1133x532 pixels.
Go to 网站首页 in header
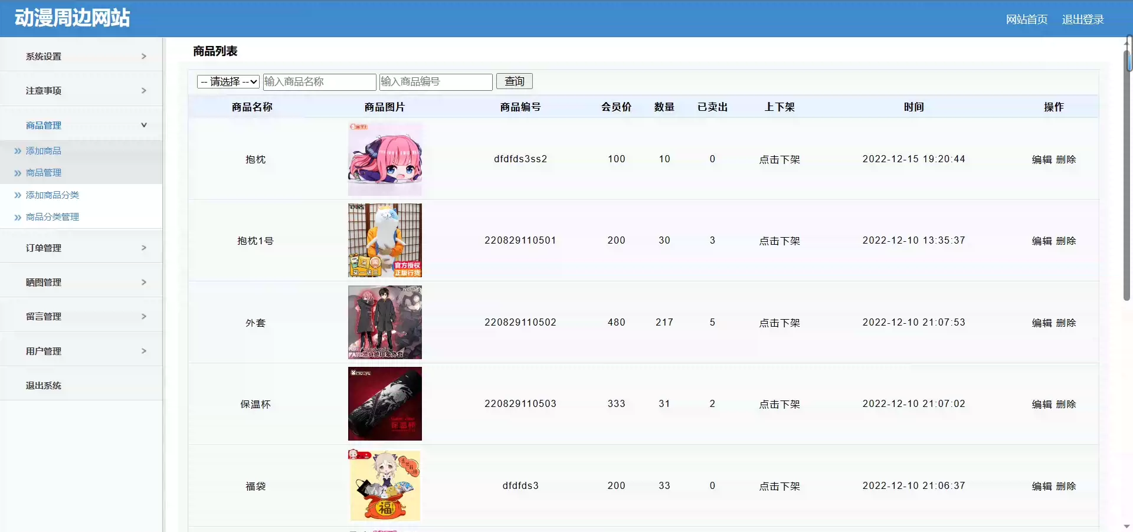(x=1026, y=19)
